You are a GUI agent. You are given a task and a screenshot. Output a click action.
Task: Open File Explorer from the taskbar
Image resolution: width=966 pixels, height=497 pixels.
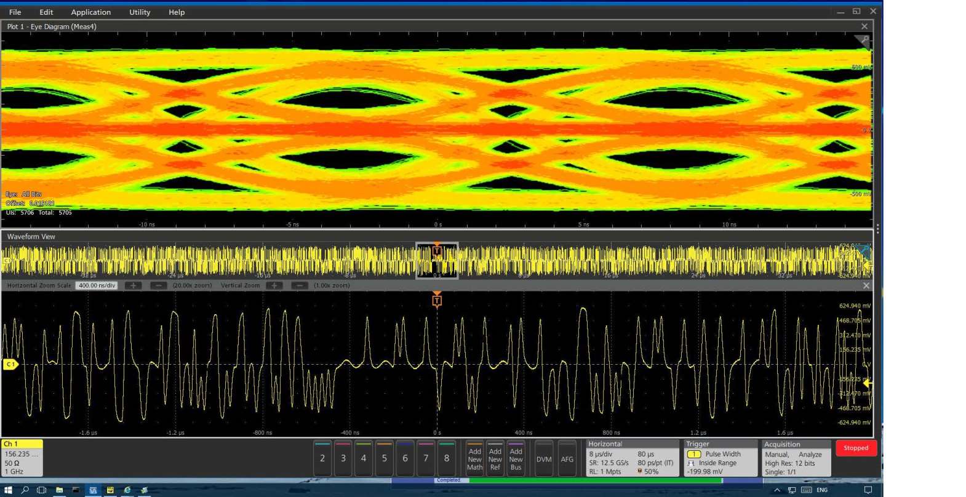pyautogui.click(x=59, y=490)
